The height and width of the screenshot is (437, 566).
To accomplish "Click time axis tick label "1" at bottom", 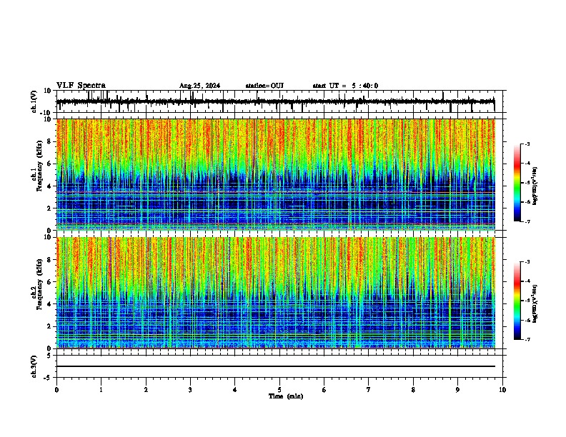I will [x=101, y=390].
